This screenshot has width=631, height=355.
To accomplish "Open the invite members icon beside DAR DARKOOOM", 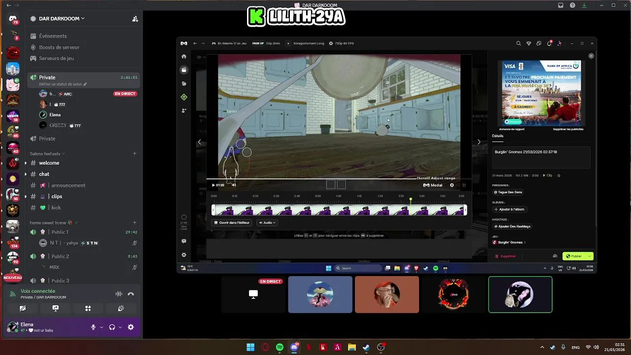I will (x=135, y=19).
